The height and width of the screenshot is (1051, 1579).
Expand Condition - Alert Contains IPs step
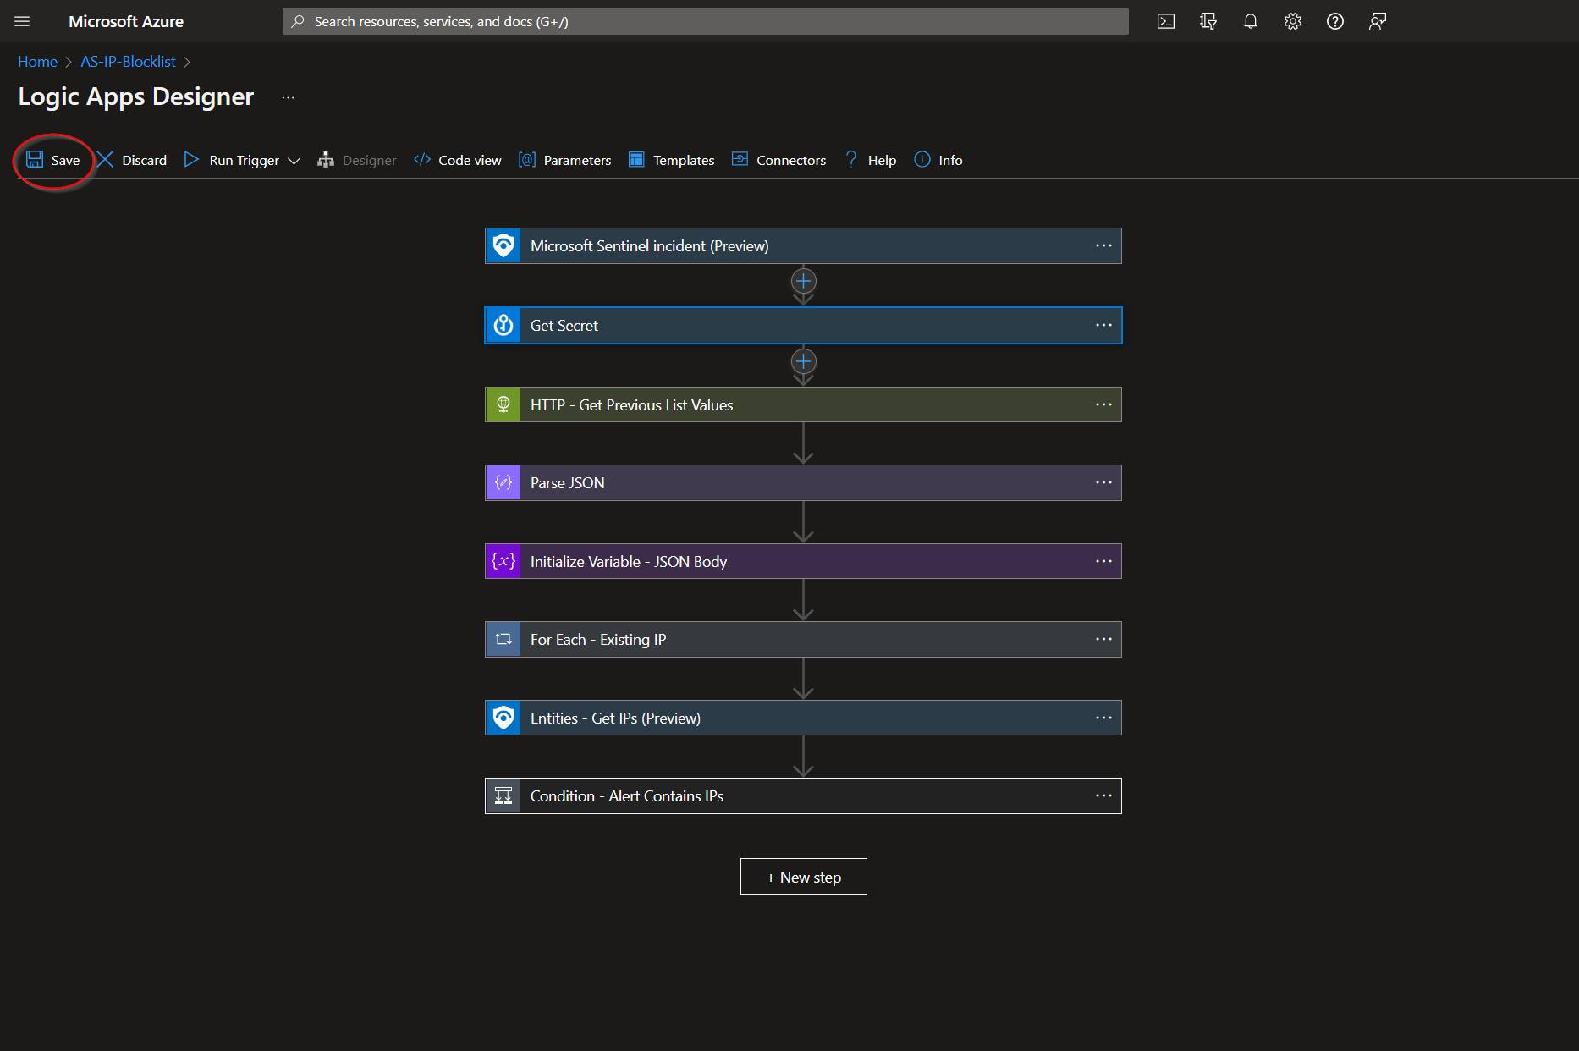[x=803, y=795]
